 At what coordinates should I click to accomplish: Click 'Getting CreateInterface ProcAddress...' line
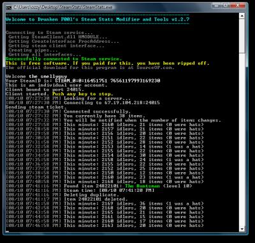64,42
